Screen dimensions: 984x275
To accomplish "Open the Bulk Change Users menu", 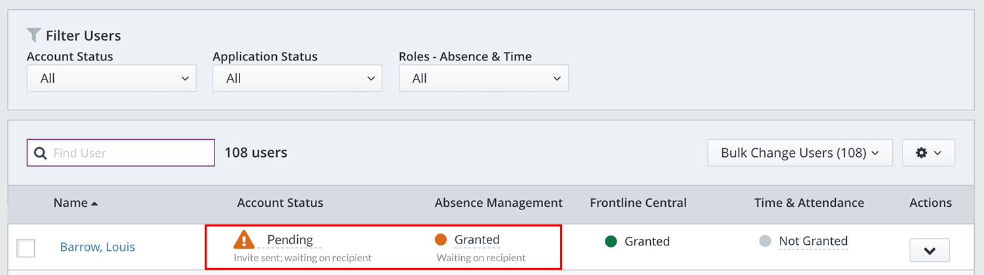I will [x=800, y=153].
